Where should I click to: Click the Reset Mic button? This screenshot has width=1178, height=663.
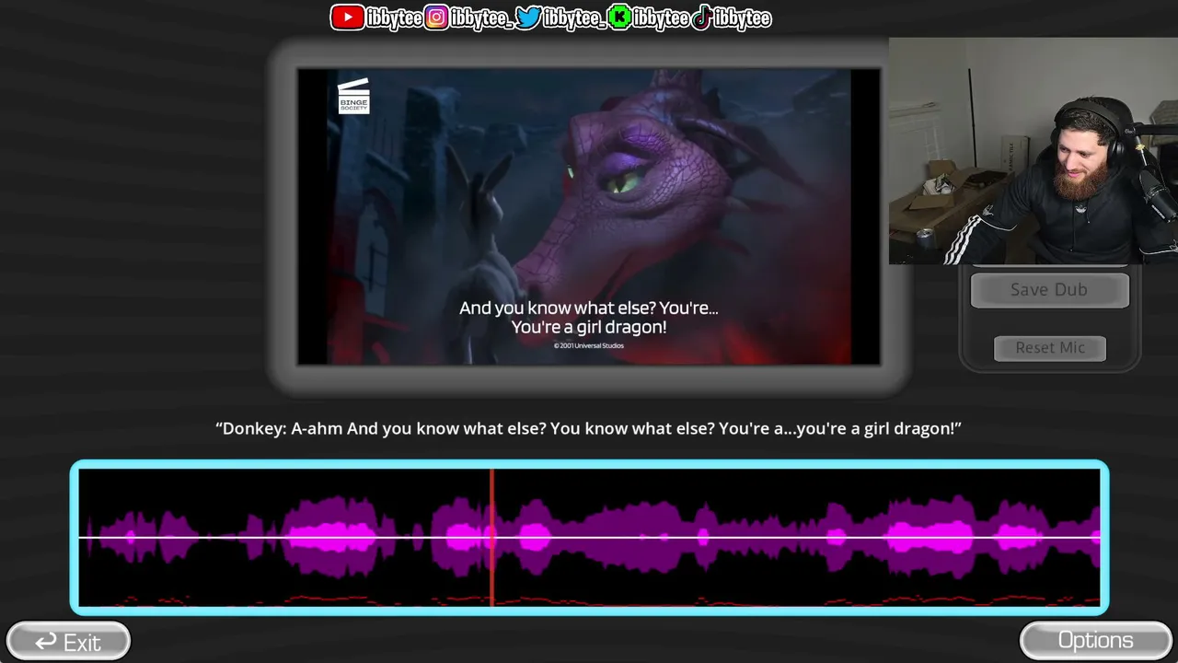coord(1050,348)
